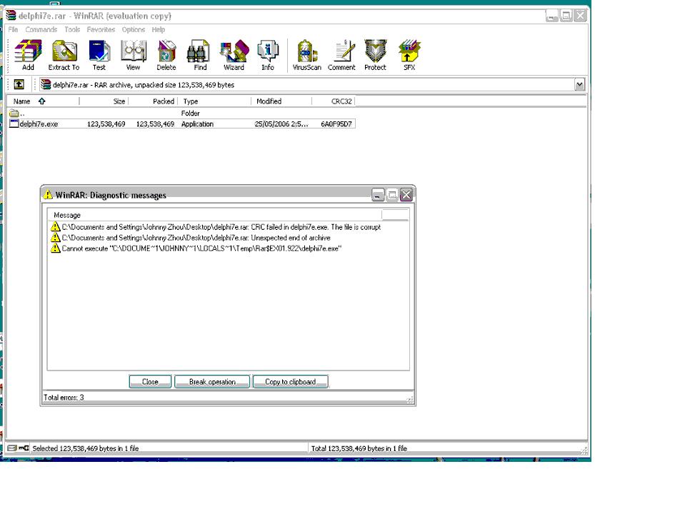The height and width of the screenshot is (524, 690).
Task: Open the Commands menu
Action: [41, 29]
